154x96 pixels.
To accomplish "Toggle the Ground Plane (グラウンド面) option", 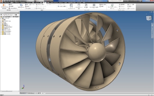I will tap(40, 5).
